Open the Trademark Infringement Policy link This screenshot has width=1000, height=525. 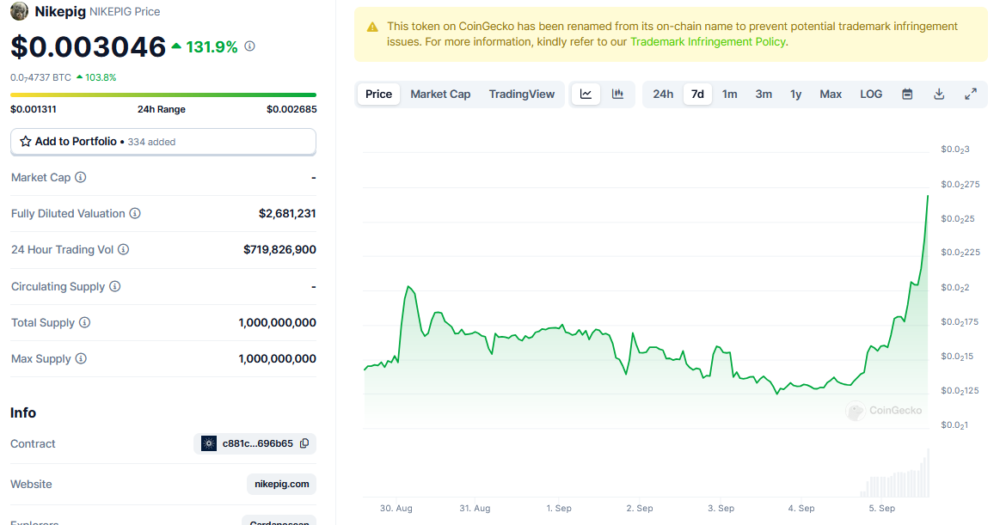[708, 42]
